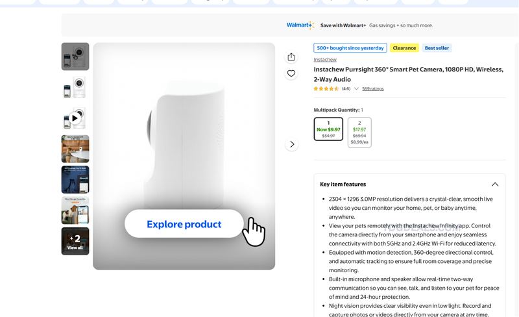519x317 pixels.
Task: Click the product title Instachew Purrsight 360°
Action: 409,74
